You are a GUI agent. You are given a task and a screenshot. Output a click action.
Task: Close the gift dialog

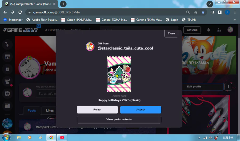coord(171,33)
